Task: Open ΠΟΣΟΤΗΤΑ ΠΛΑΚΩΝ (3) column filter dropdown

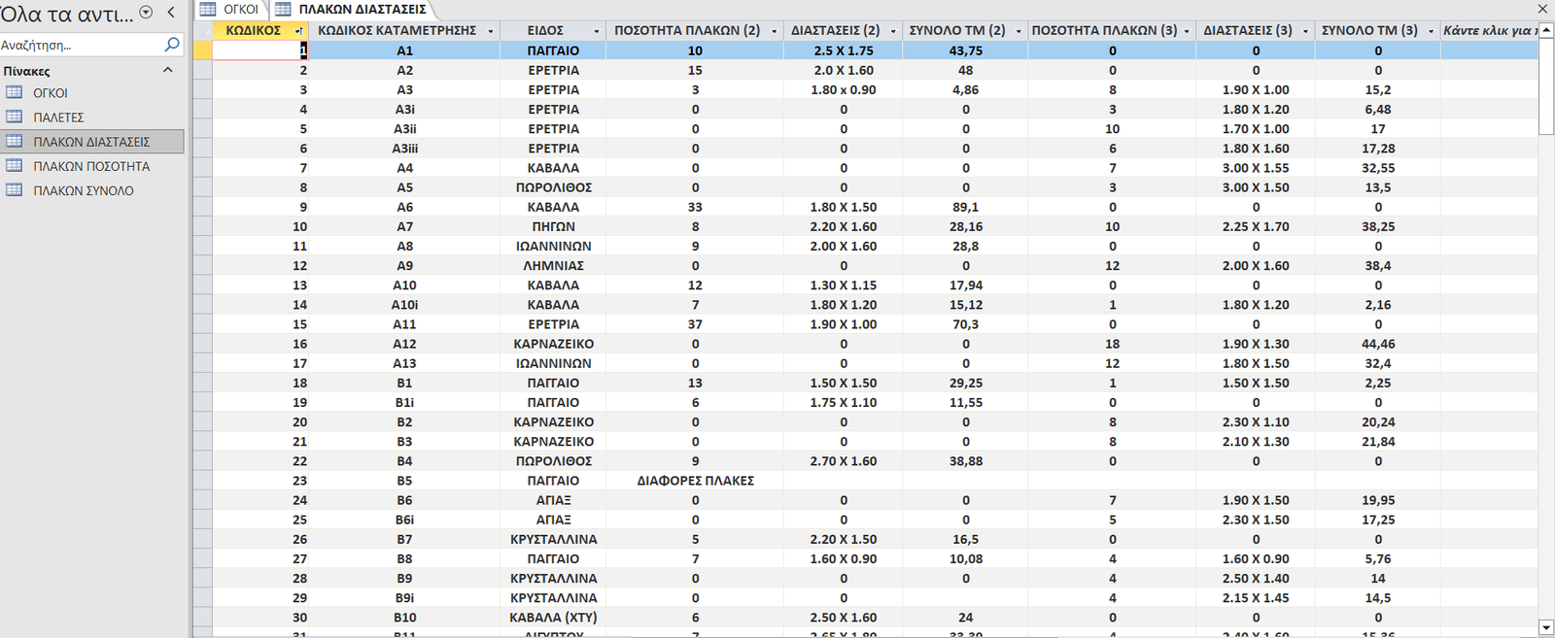Action: click(x=1187, y=31)
